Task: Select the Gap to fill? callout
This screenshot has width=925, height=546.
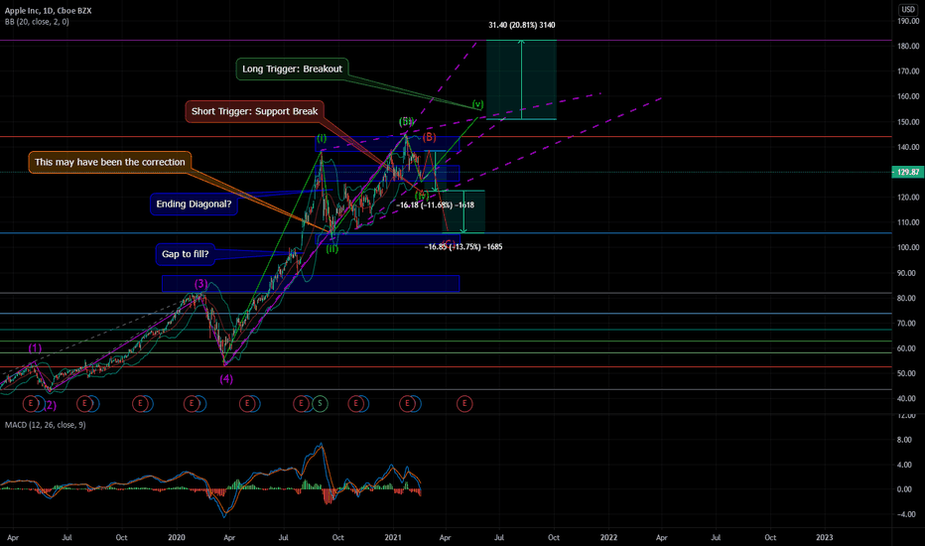Action: click(186, 254)
